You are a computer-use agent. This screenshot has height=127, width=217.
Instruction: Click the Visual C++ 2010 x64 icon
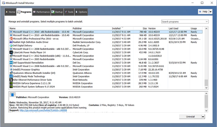coord(11,35)
